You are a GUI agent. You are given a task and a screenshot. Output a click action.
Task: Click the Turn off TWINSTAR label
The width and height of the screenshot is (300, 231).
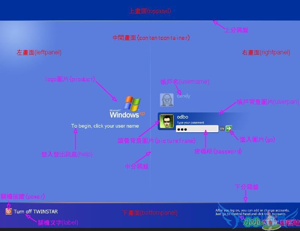tap(36, 212)
